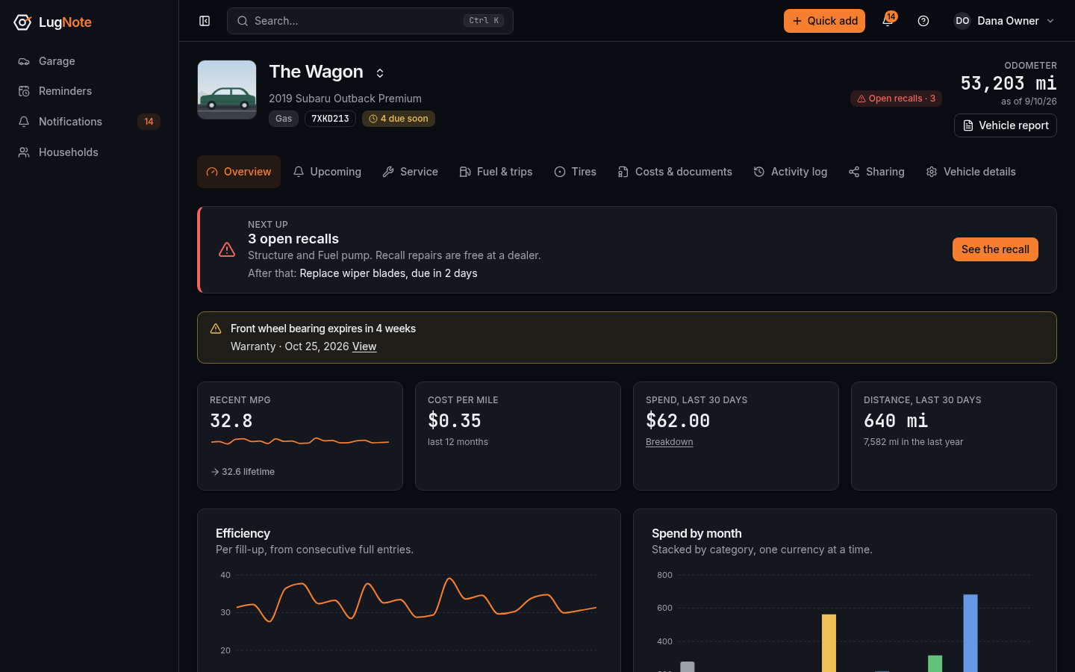This screenshot has width=1075, height=672.
Task: Click the 14 badge next to Notifications
Action: 149,122
